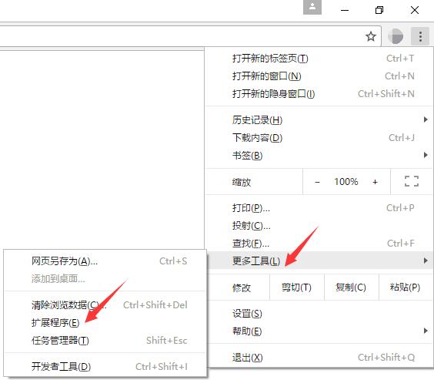Viewport: 434px width, 380px height.
Task: Restore down the Chrome window
Action: [379, 10]
